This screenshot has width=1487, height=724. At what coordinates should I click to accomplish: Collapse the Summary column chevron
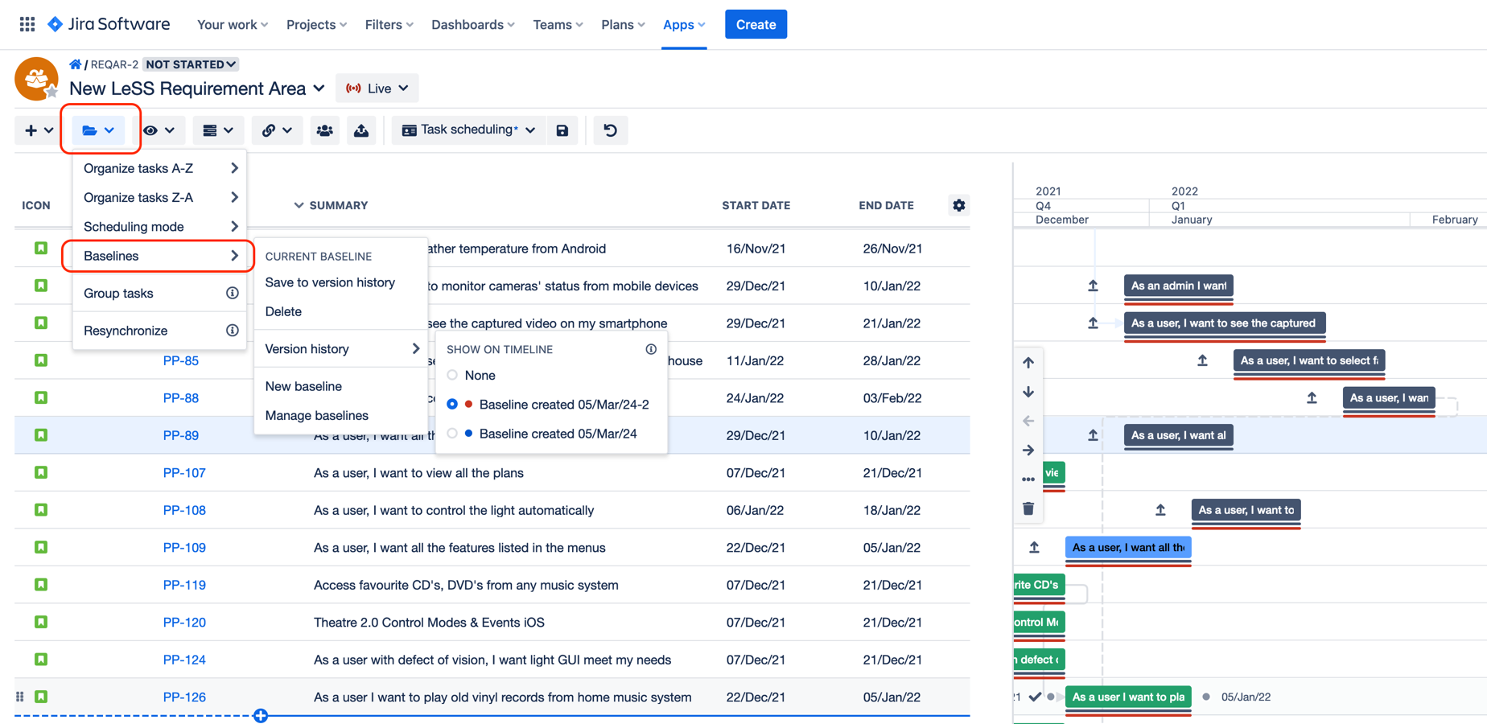coord(299,205)
